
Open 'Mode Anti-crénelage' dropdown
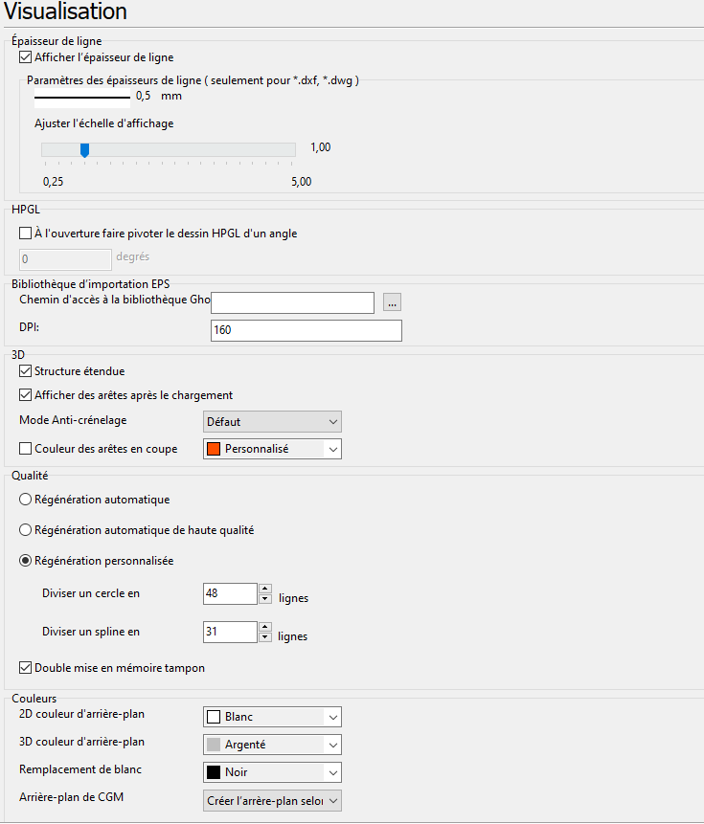point(272,422)
